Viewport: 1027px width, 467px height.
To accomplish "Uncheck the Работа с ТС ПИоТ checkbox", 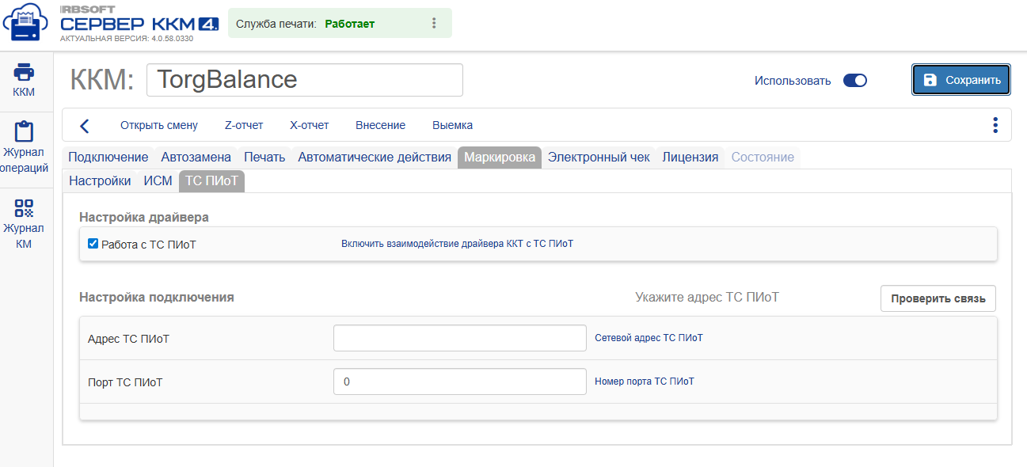I will (93, 244).
